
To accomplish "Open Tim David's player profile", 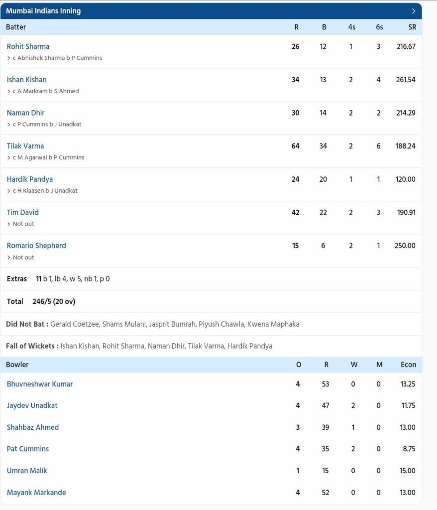I will (x=22, y=212).
